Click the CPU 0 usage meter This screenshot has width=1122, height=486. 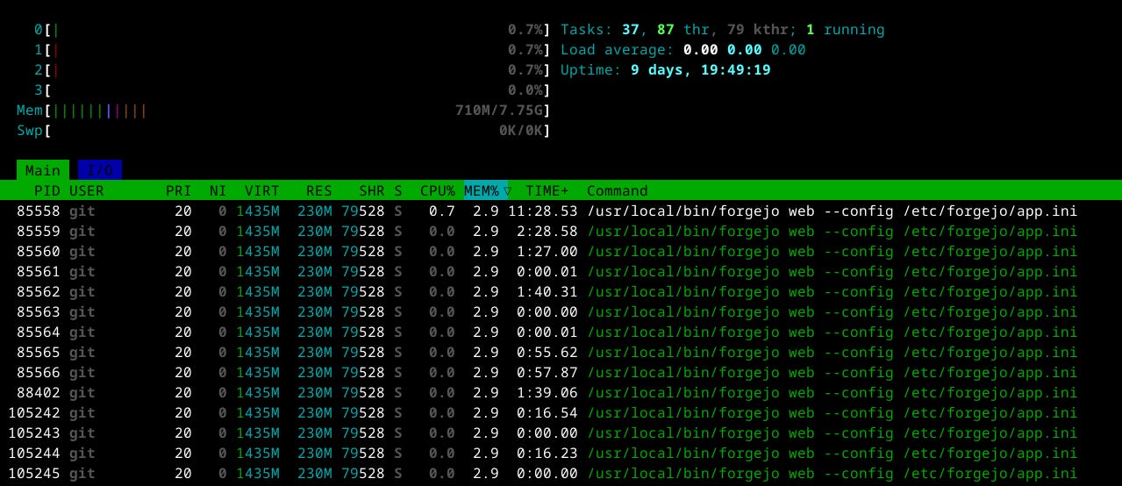coord(292,29)
